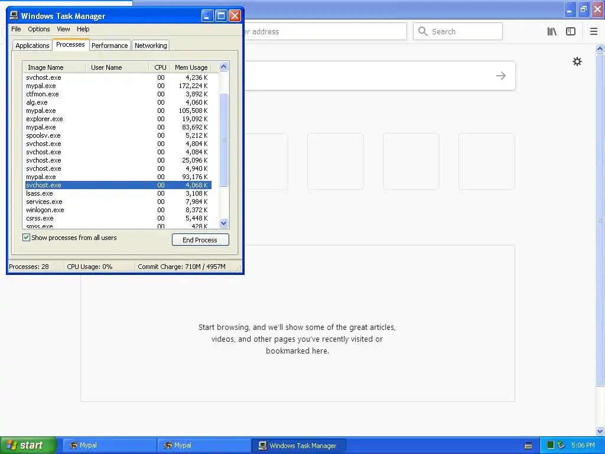Screen dimensions: 605x454
Task: Click the second top sites tile
Action: click(x=336, y=161)
